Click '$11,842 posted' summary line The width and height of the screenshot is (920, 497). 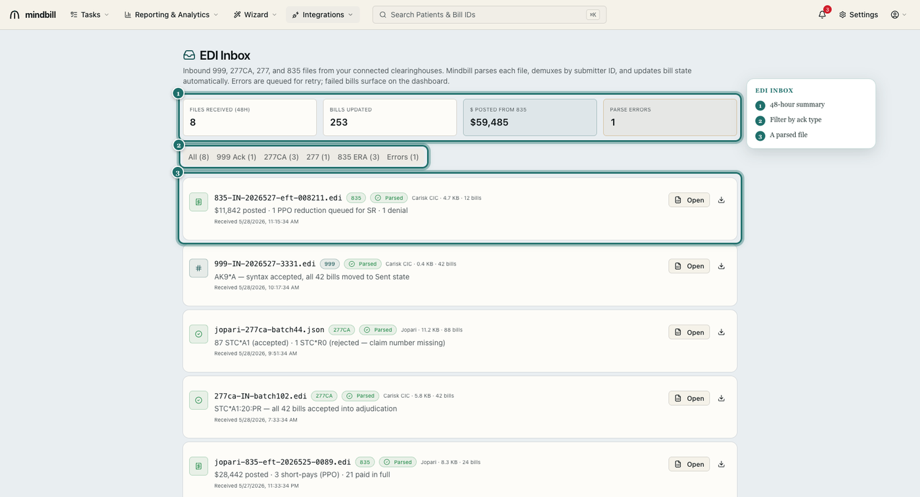[311, 210]
